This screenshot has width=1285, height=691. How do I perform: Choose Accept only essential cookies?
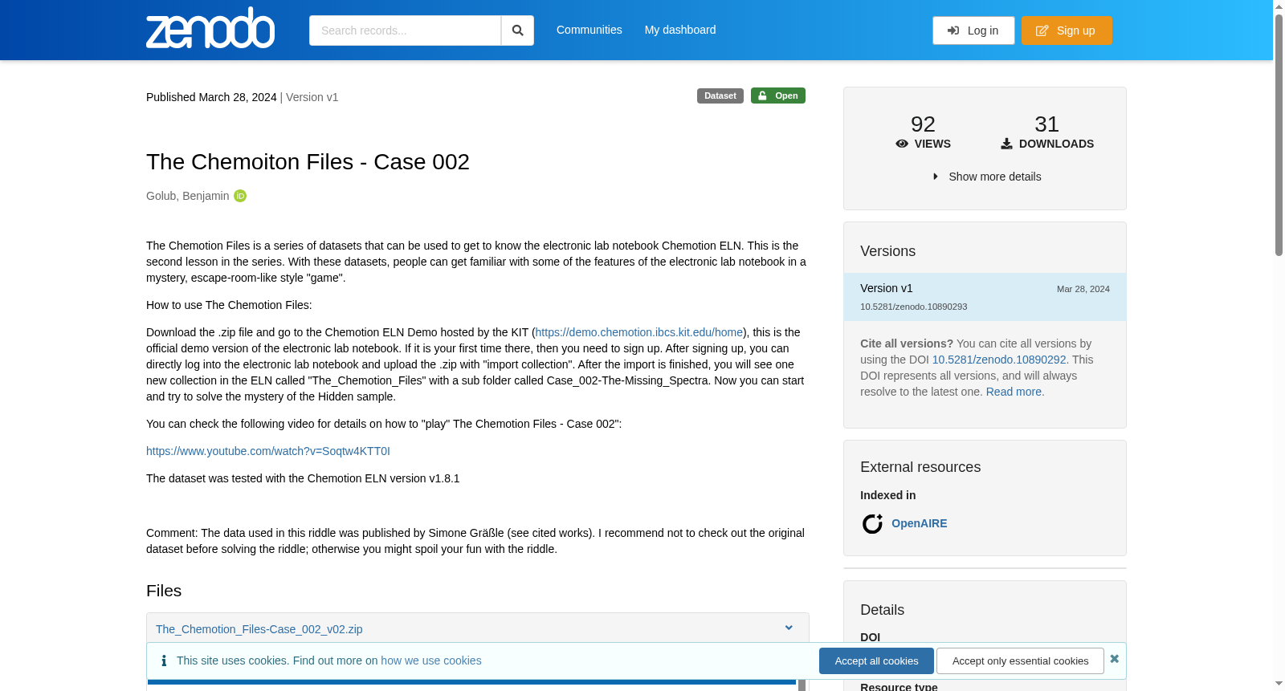point(1020,661)
